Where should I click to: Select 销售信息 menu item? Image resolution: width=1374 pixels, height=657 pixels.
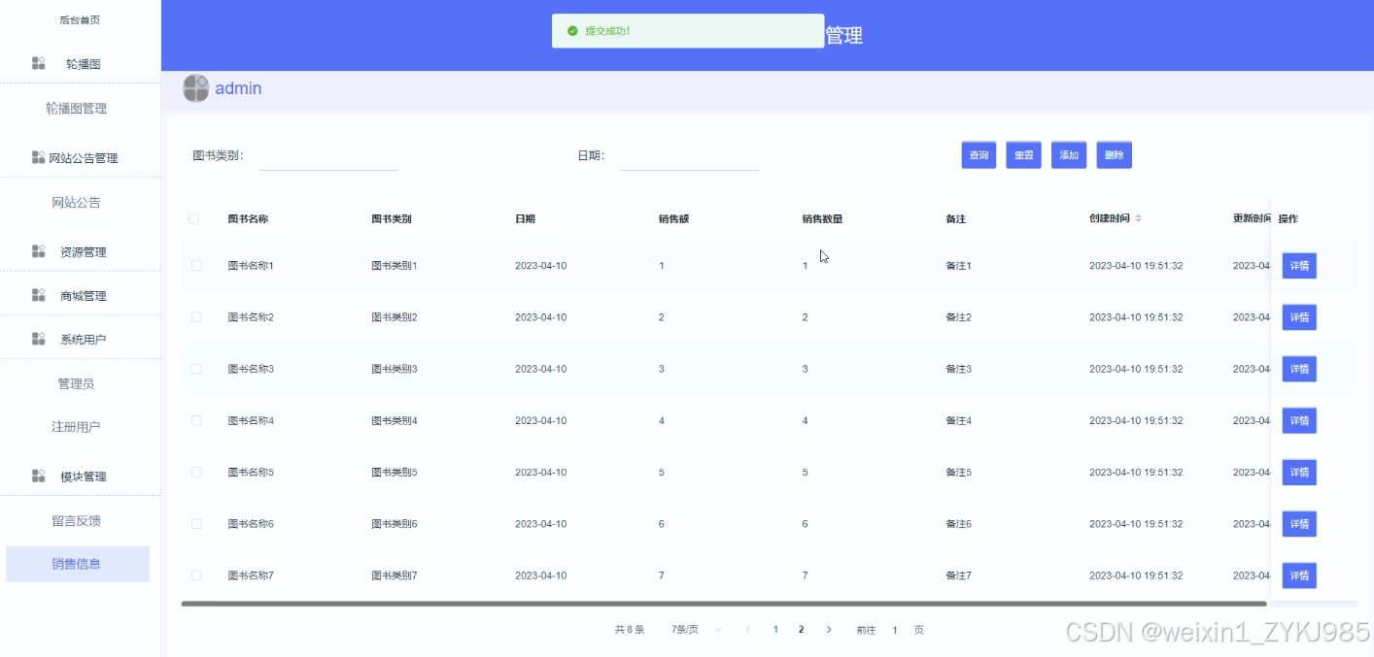[x=78, y=564]
